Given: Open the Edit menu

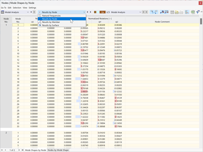Looking at the screenshot, I should pos(9,8).
